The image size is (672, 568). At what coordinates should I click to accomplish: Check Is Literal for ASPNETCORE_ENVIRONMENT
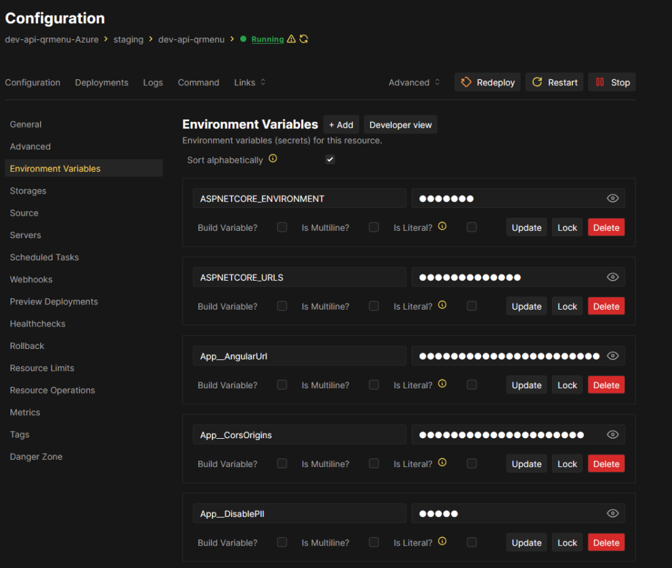click(472, 227)
